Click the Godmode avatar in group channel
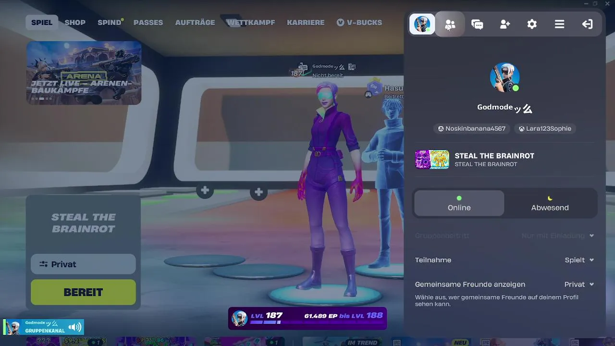Viewport: 615px width, 346px height. (13, 327)
